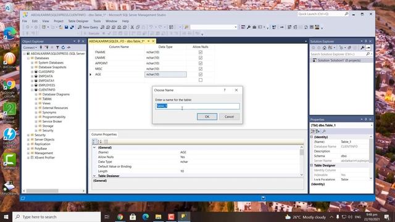Open File Explorer from the taskbar
The image size is (395, 222).
click(158, 216)
